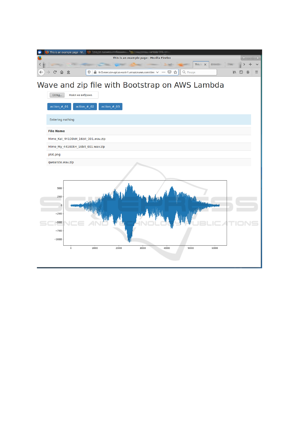This screenshot has width=299, height=423.
Task: Open the Firefox hamburger menu
Action: (257, 72)
